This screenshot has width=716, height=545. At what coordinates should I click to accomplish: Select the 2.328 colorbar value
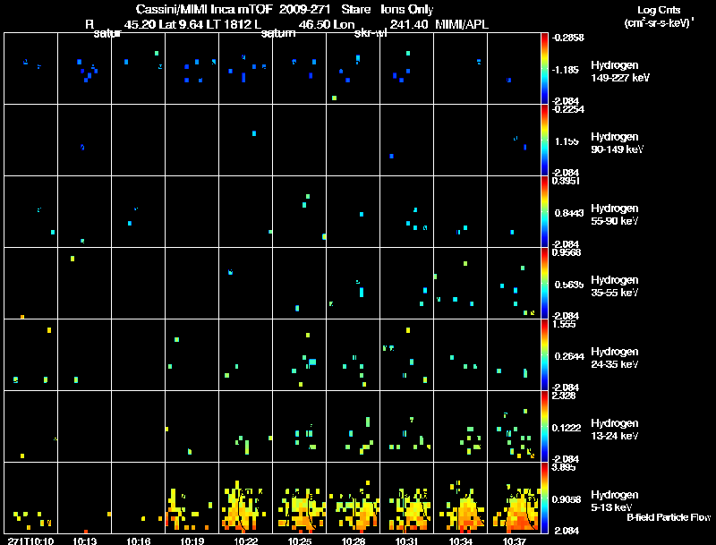click(564, 396)
